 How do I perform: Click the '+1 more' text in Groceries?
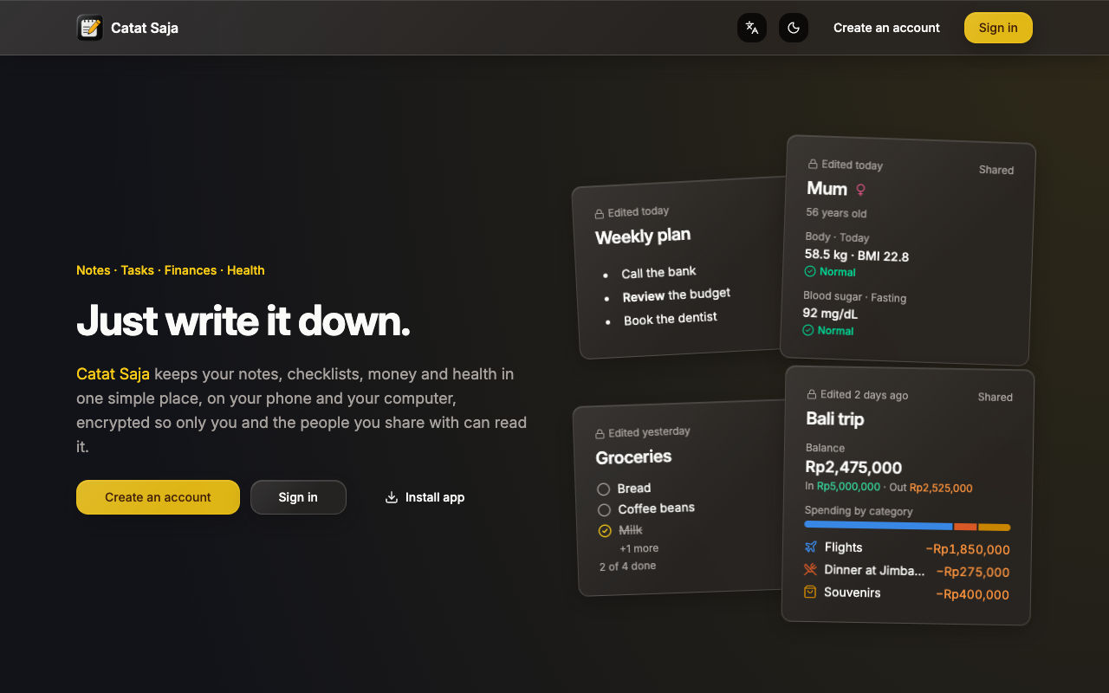pyautogui.click(x=639, y=548)
